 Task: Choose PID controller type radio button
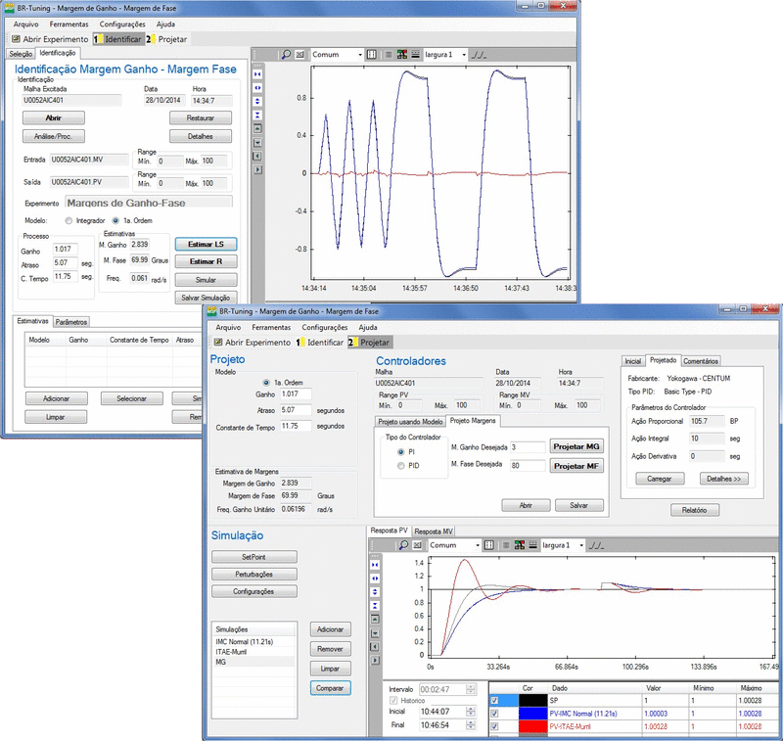click(401, 466)
